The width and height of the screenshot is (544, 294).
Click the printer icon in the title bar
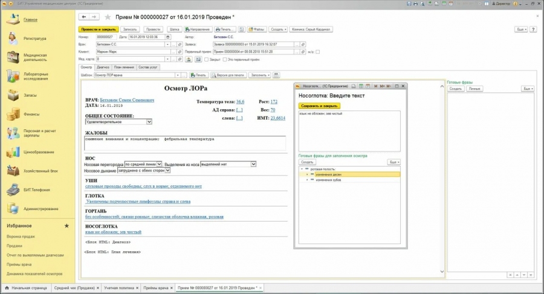tap(416, 4)
